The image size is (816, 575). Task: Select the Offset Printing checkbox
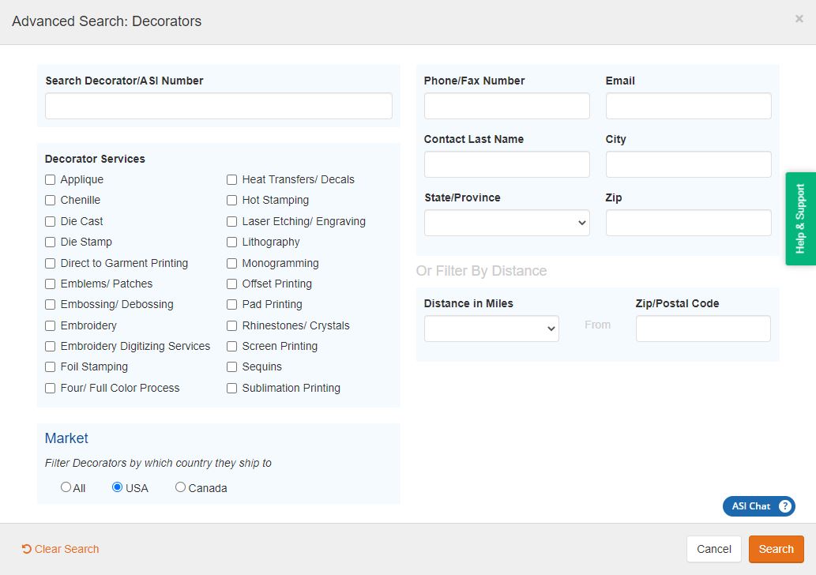pyautogui.click(x=231, y=284)
